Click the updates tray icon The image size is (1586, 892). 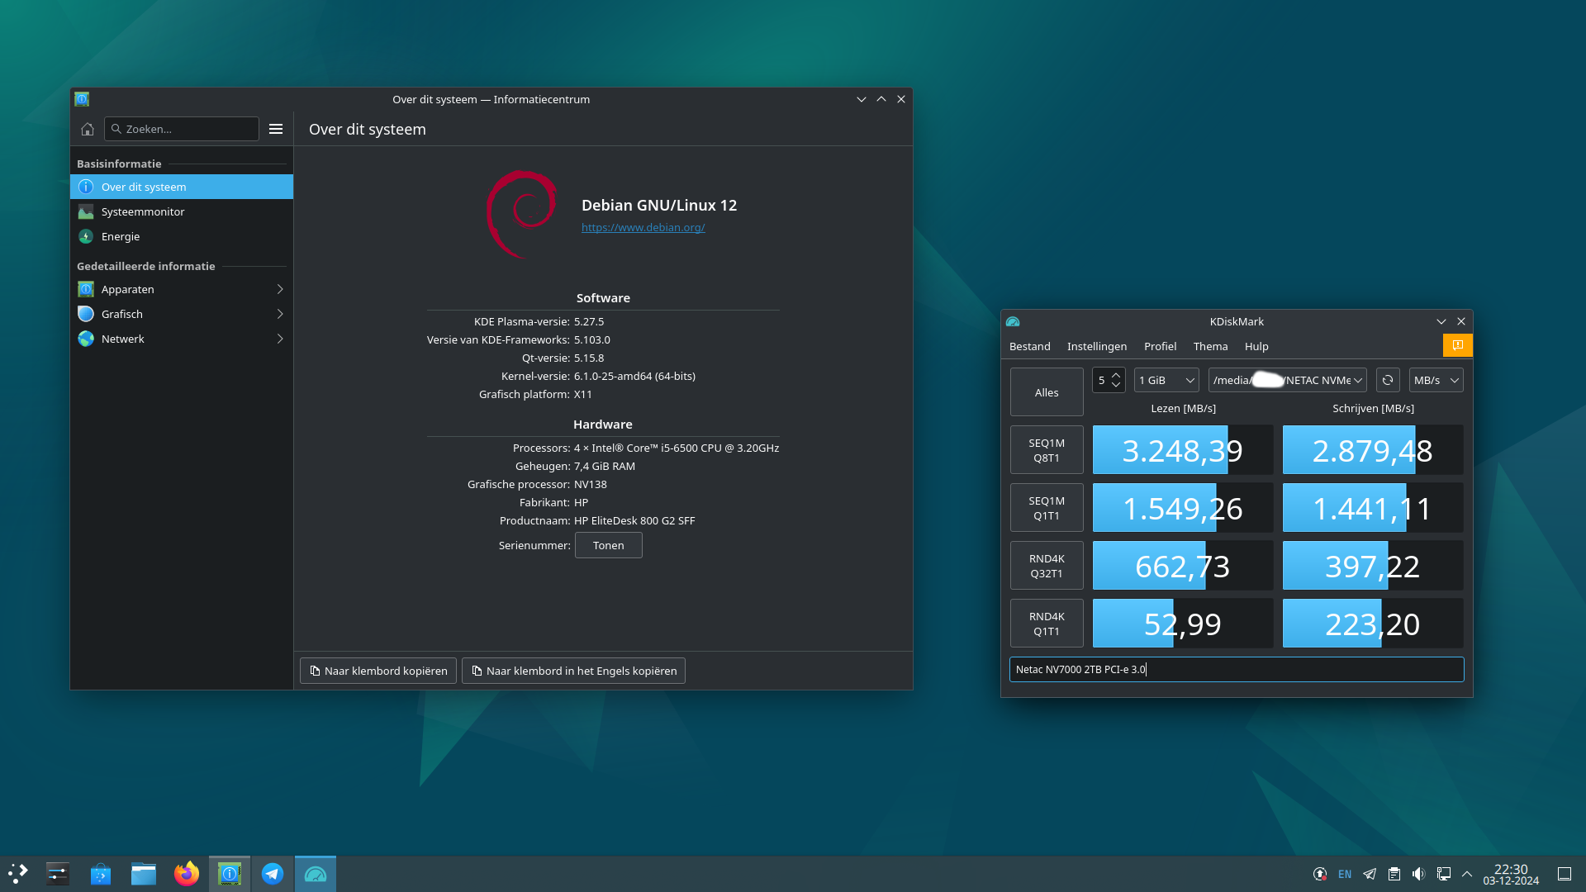tap(1320, 874)
